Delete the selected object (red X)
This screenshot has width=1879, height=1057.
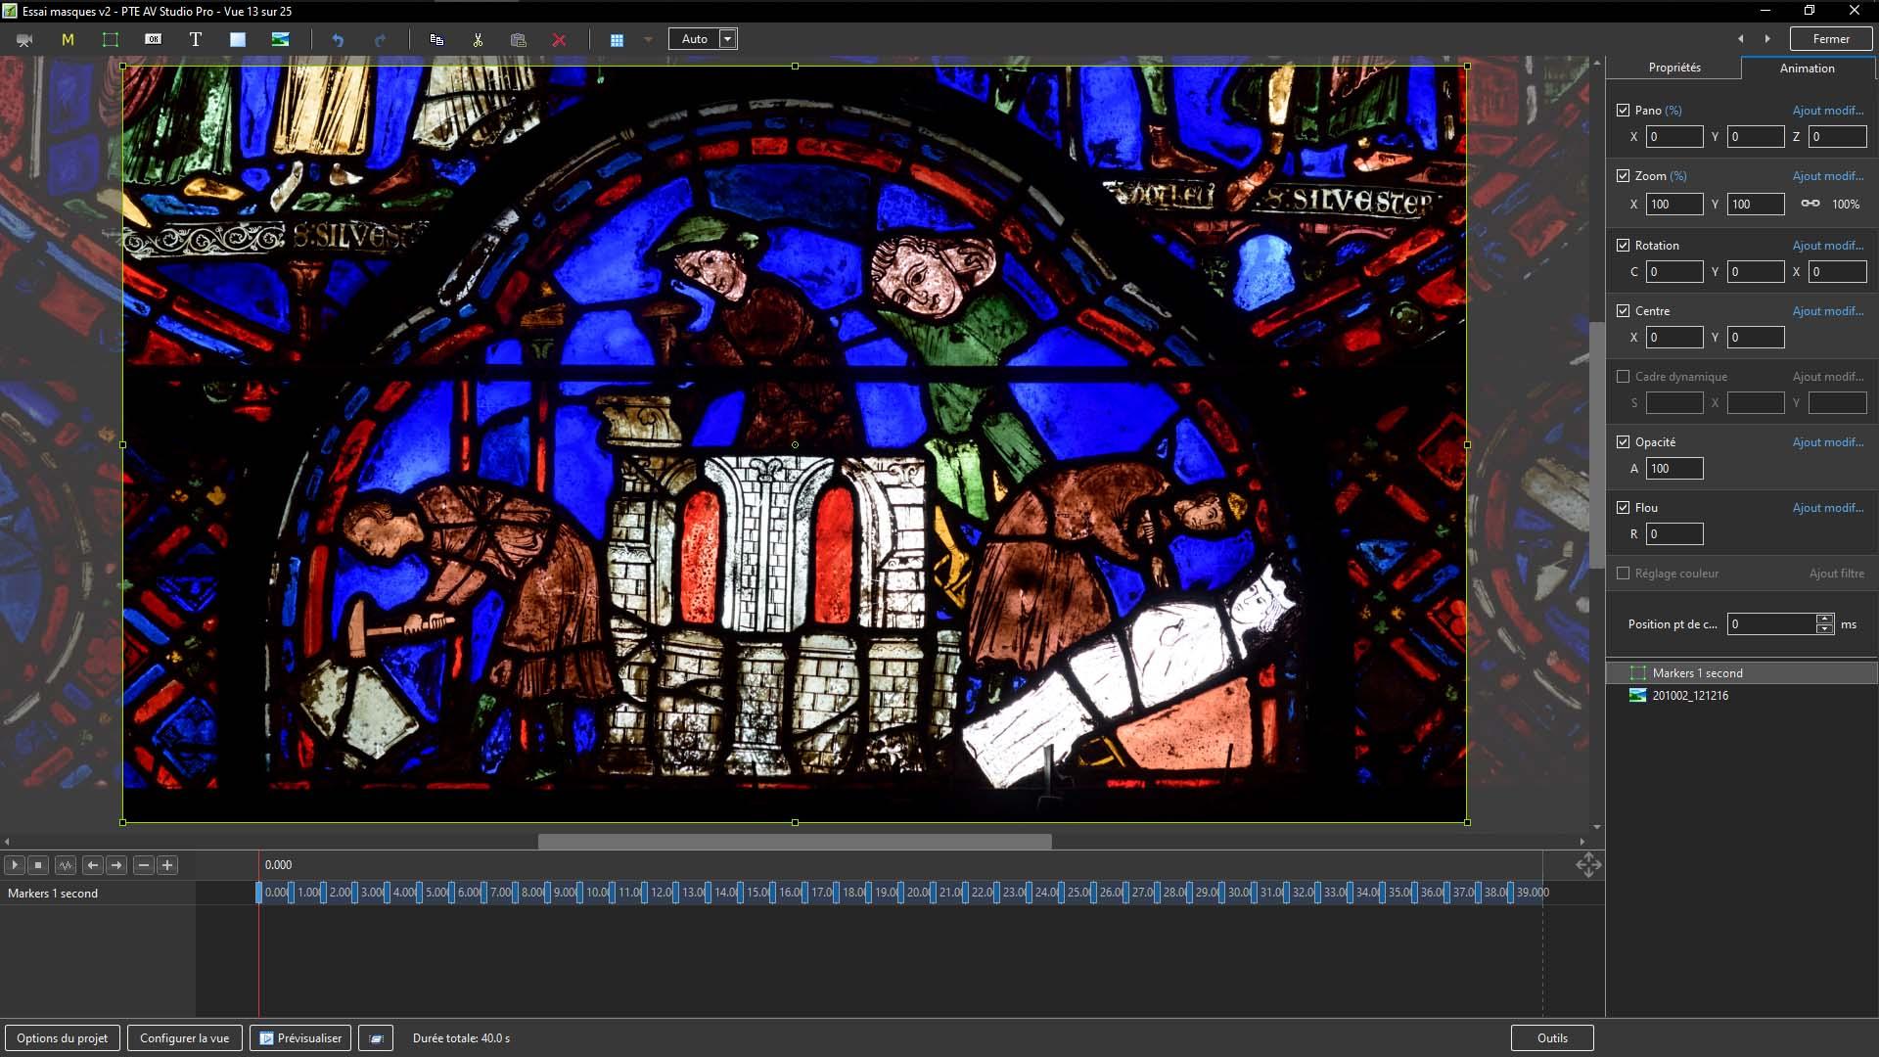coord(559,40)
